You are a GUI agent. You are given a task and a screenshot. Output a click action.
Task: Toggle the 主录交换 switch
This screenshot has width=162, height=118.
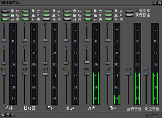click(x=129, y=11)
